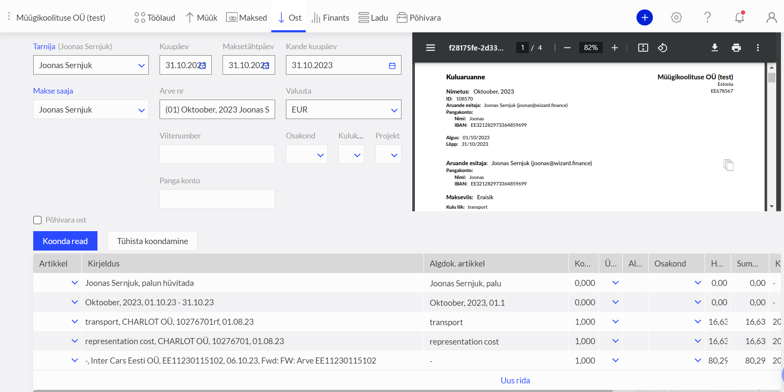This screenshot has width=784, height=392.
Task: Print the PDF document
Action: (736, 47)
